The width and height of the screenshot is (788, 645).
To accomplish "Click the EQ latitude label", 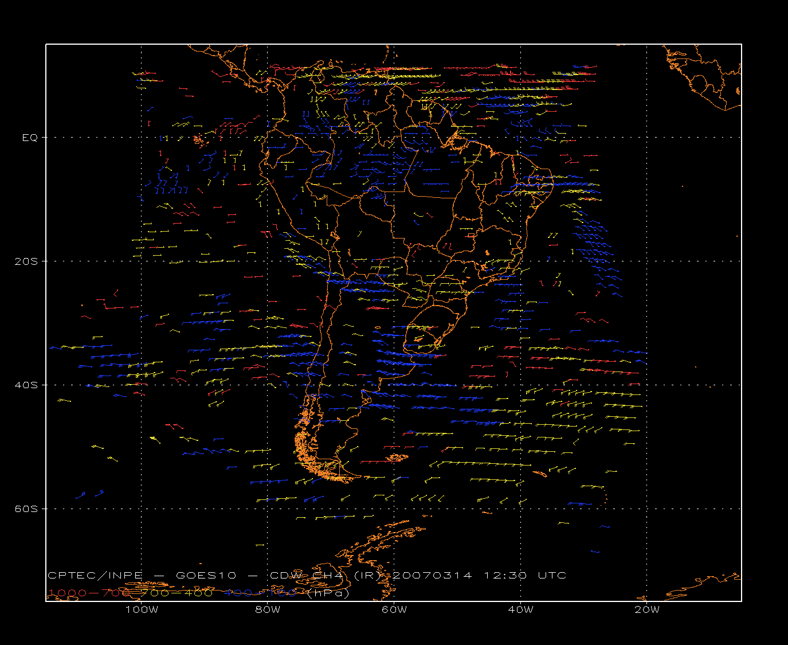I will (x=30, y=138).
